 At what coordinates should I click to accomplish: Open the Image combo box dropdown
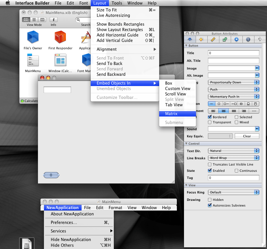coord(257,68)
